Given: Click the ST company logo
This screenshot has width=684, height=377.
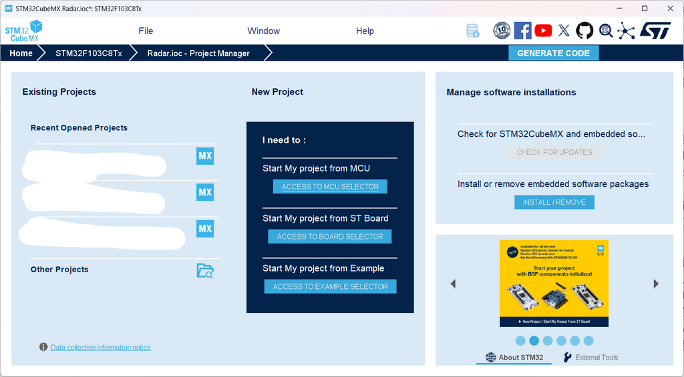Looking at the screenshot, I should (655, 31).
